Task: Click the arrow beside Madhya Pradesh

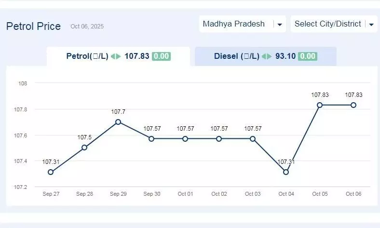Action: 279,25
